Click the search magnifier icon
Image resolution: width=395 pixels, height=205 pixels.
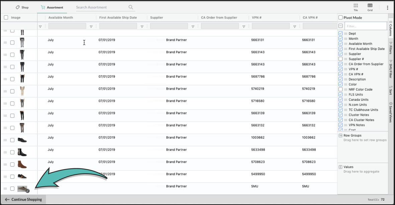click(x=131, y=7)
